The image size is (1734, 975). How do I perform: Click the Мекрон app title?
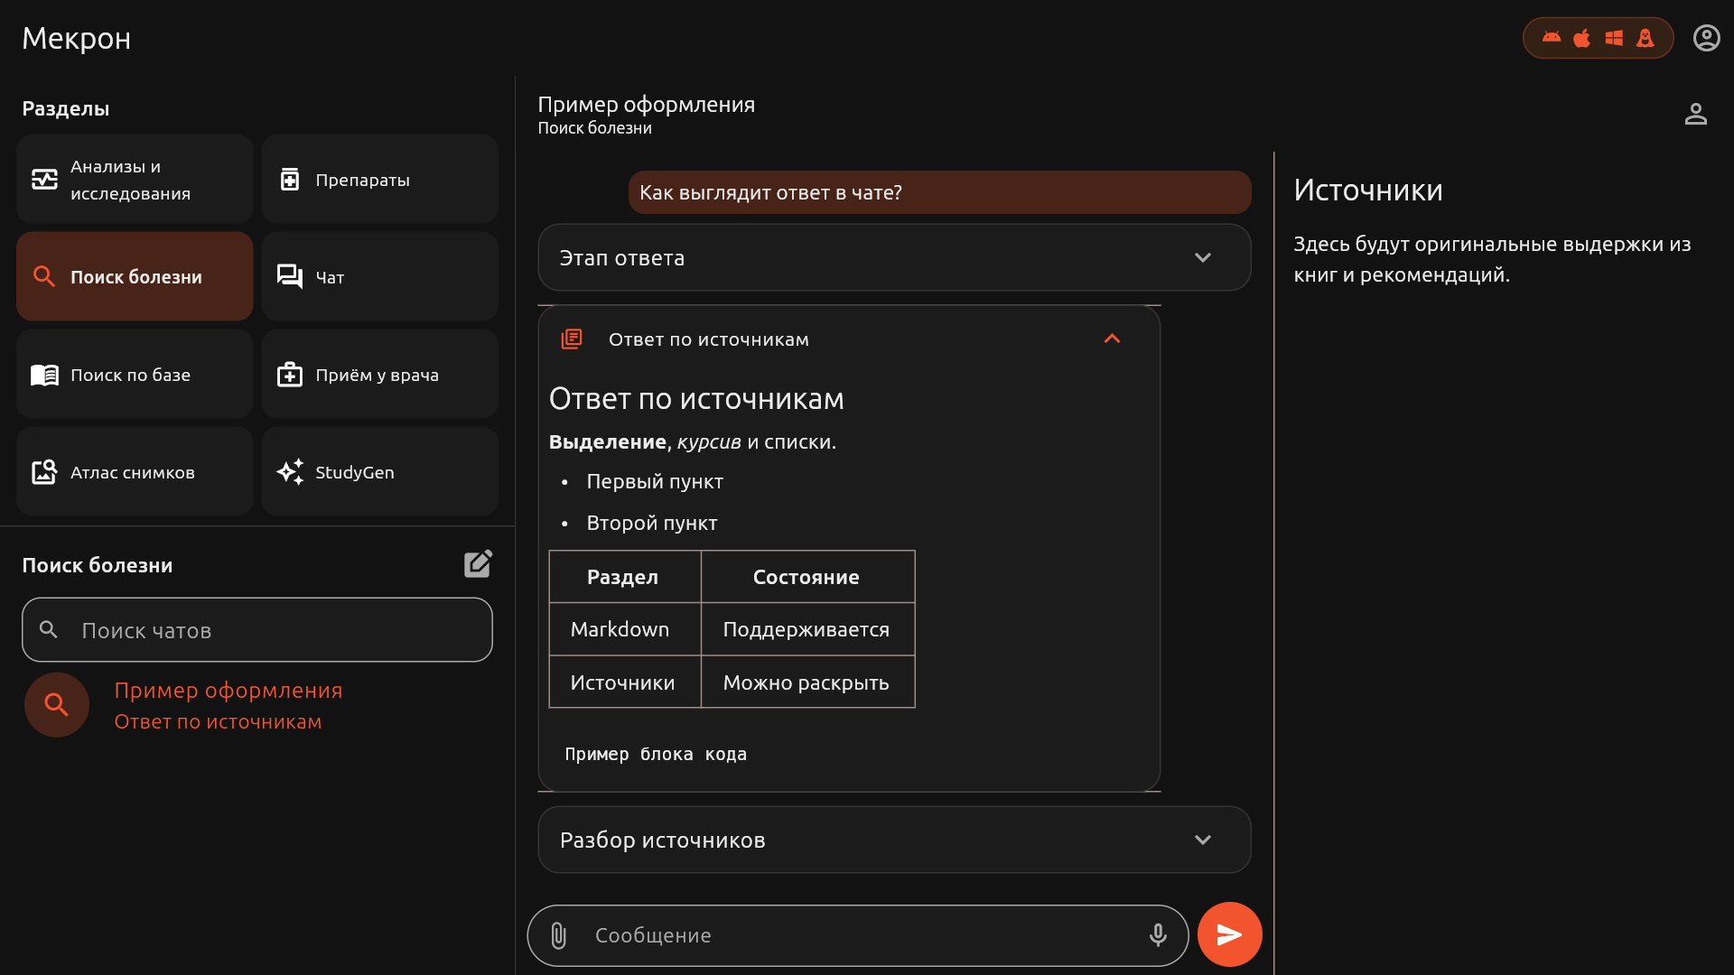click(77, 38)
